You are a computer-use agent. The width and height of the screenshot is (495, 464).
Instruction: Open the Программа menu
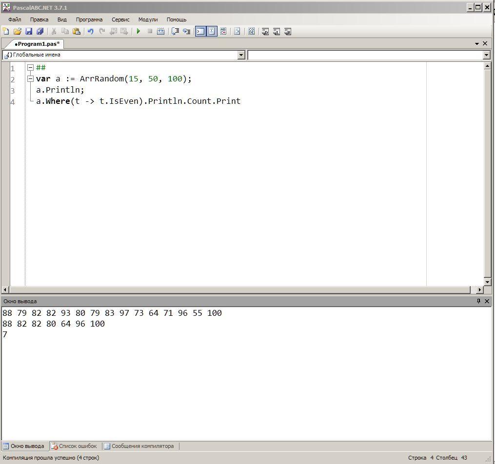[x=89, y=19]
